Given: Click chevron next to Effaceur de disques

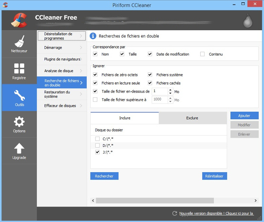Looking at the screenshot, I should [81, 106].
